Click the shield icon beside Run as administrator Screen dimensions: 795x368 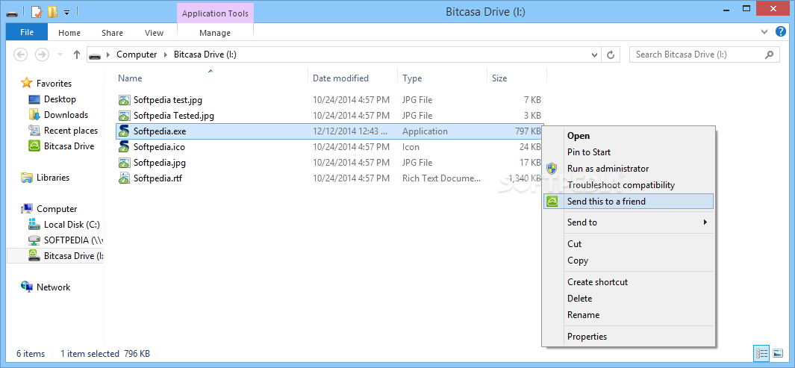click(552, 169)
